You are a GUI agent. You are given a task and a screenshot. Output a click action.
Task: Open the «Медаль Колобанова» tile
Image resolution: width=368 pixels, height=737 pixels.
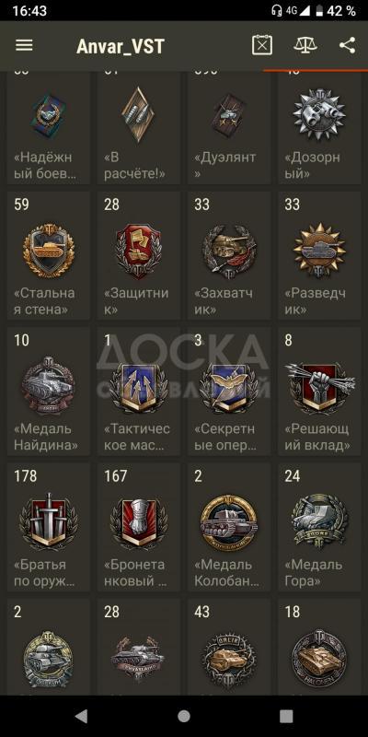[x=229, y=527]
